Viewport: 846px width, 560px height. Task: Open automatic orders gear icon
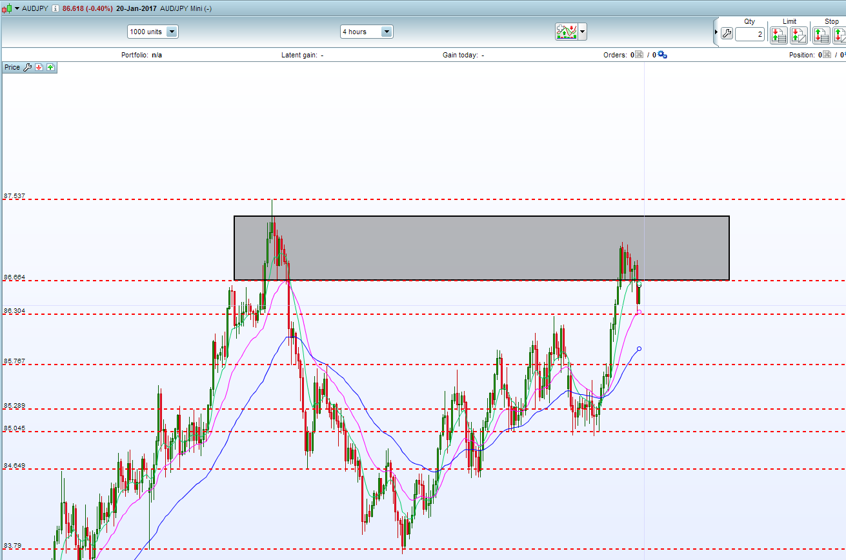(662, 55)
